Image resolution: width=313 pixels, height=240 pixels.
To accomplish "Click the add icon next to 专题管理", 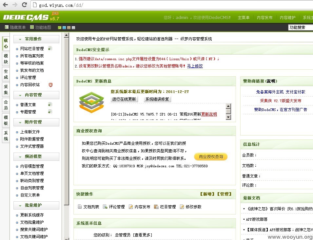I will 50,112.
